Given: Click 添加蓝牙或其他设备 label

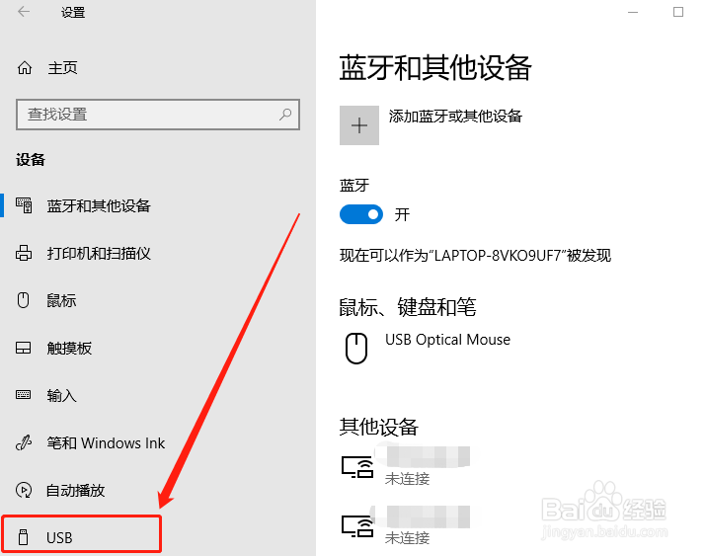Looking at the screenshot, I should tap(455, 117).
